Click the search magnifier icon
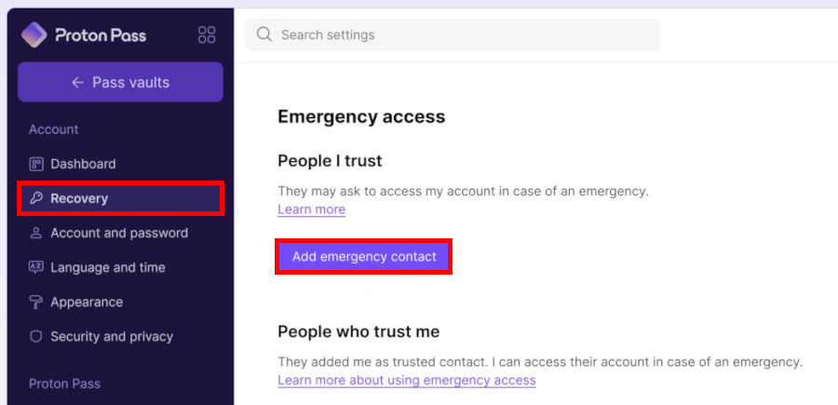This screenshot has height=405, width=838. click(264, 34)
